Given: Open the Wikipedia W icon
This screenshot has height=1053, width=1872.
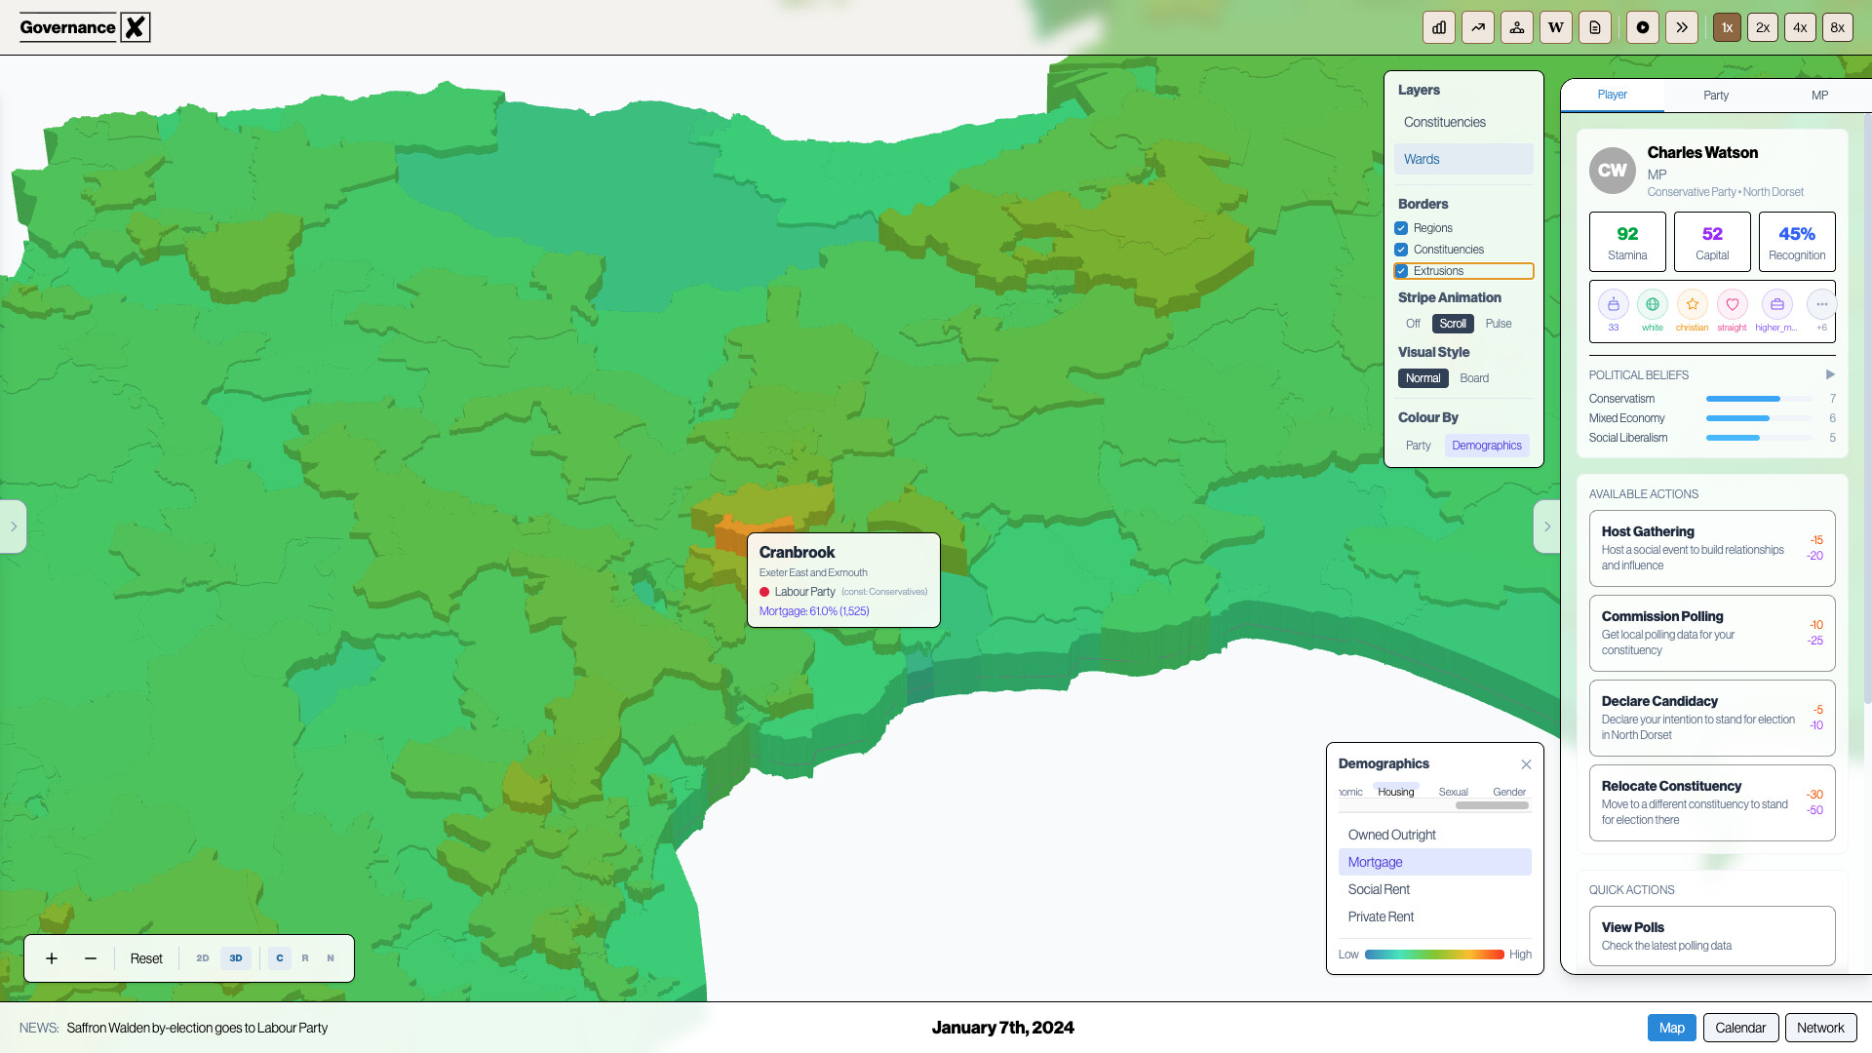Looking at the screenshot, I should point(1555,27).
